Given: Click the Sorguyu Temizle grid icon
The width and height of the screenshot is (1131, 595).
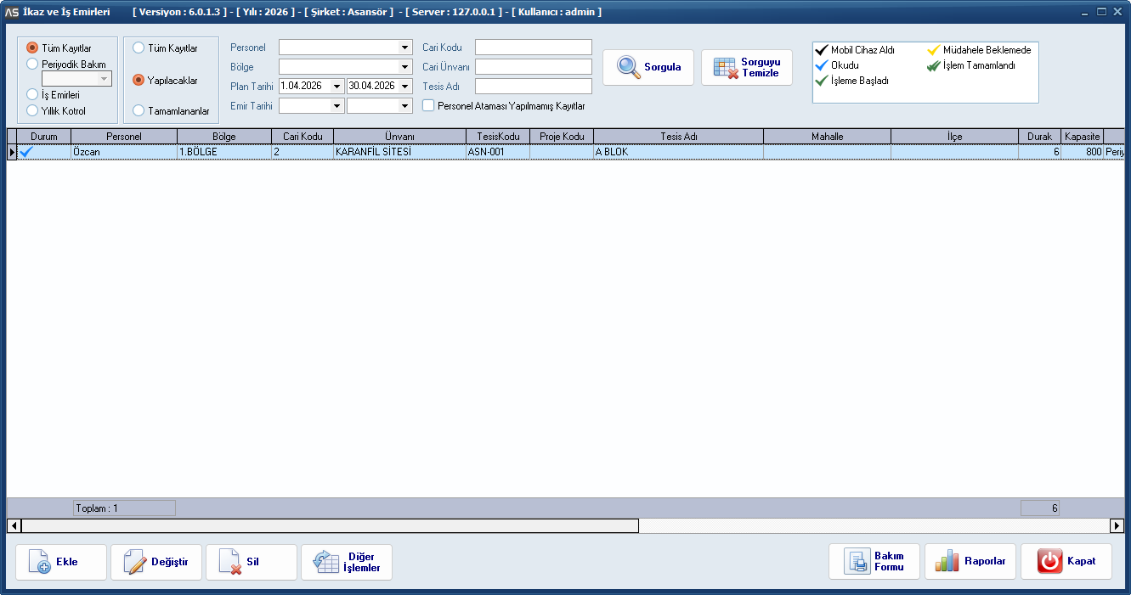Looking at the screenshot, I should pos(726,68).
